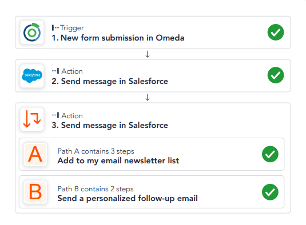Click the Action label icon in step 2
Viewport: 306px width, 225px height.
(x=55, y=71)
